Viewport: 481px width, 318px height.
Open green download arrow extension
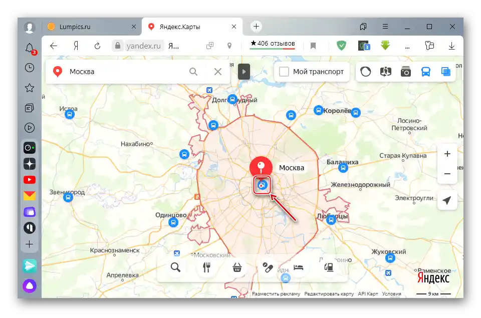tap(385, 46)
